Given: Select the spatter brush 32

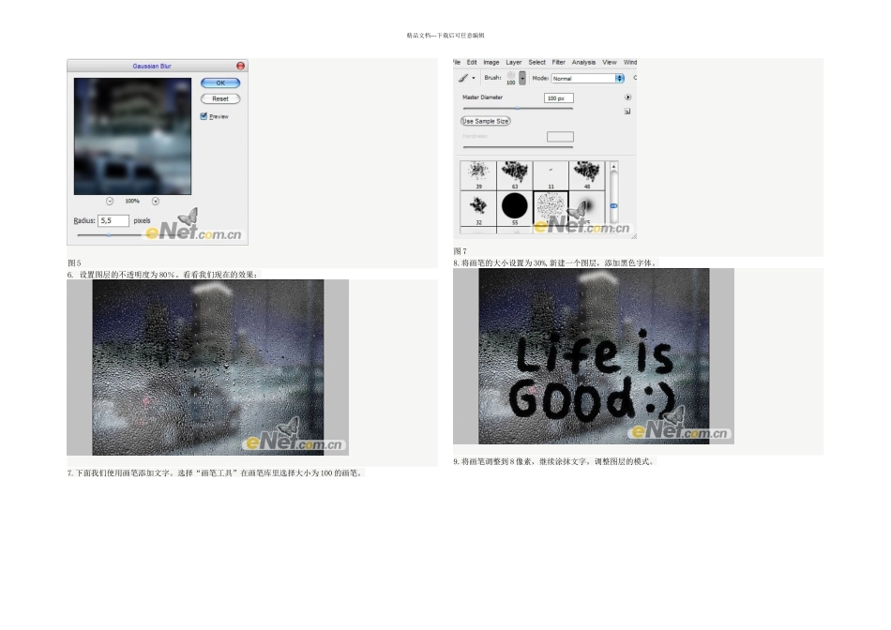Looking at the screenshot, I should point(478,208).
